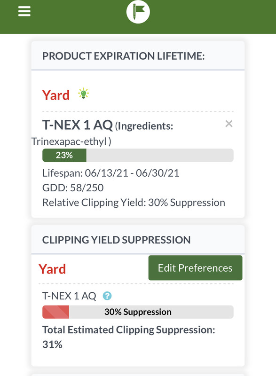Remove T-NEX 1 AQ with X icon
Viewport: 276px width, 376px height.
point(229,124)
